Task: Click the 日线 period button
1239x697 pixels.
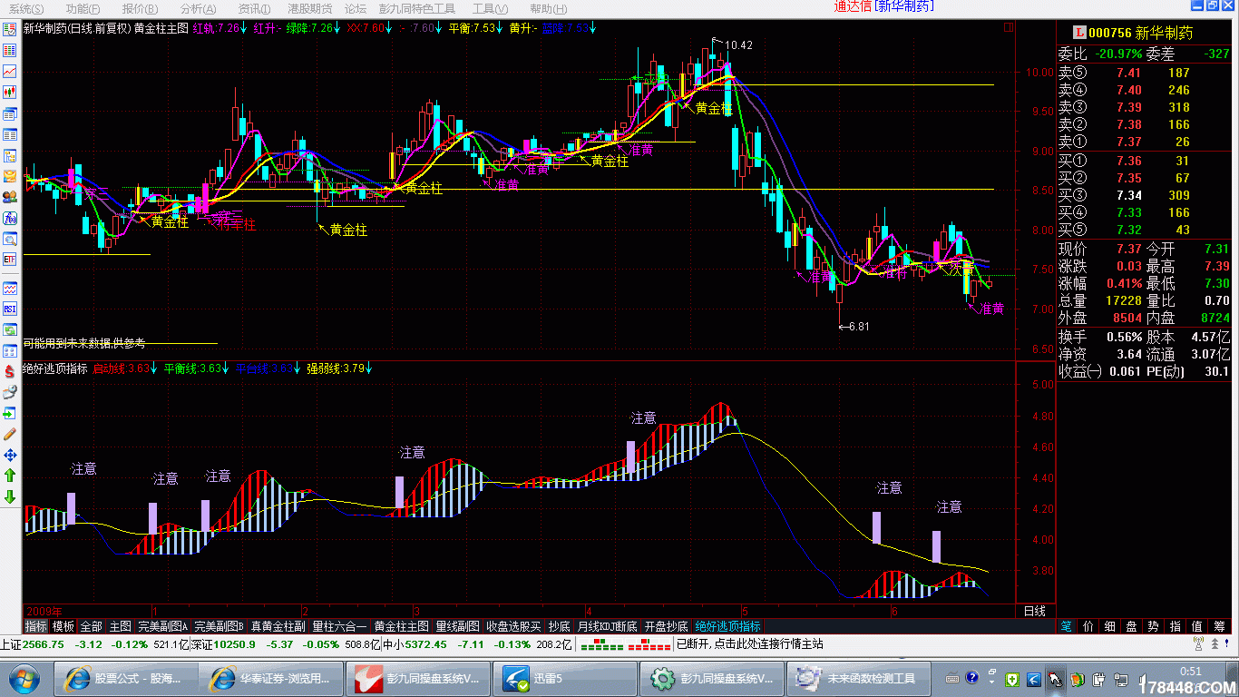Action: coord(1035,611)
